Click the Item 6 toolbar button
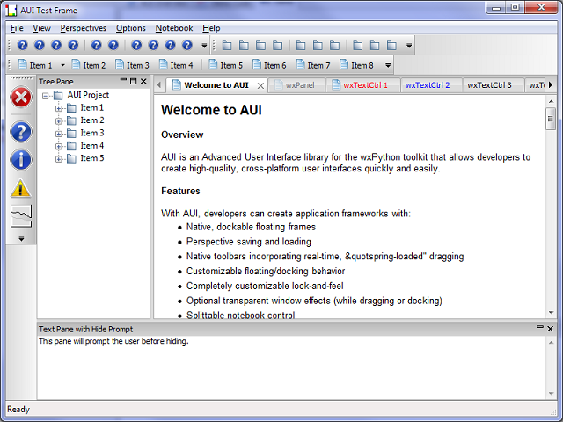 coord(269,65)
